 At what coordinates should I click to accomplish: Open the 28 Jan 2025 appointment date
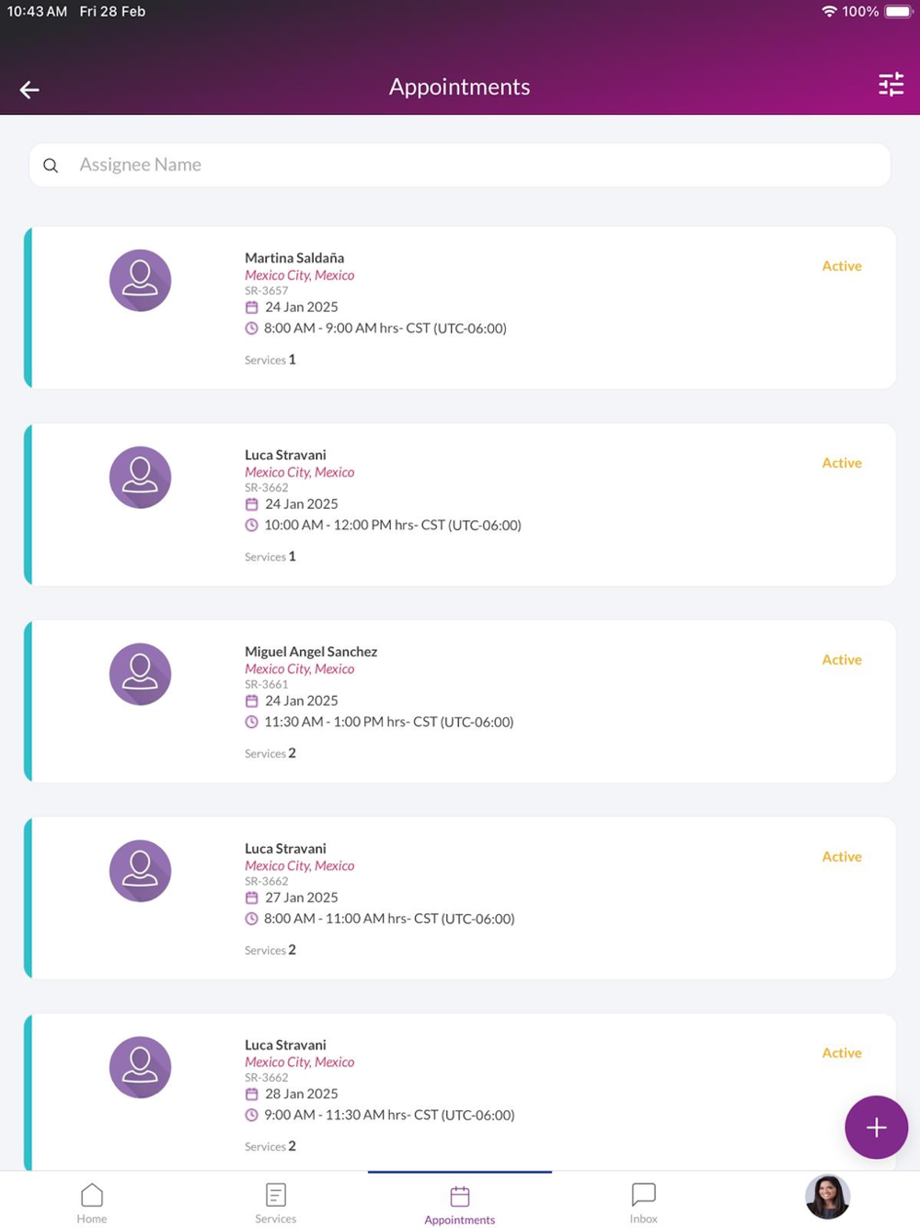pyautogui.click(x=301, y=1094)
